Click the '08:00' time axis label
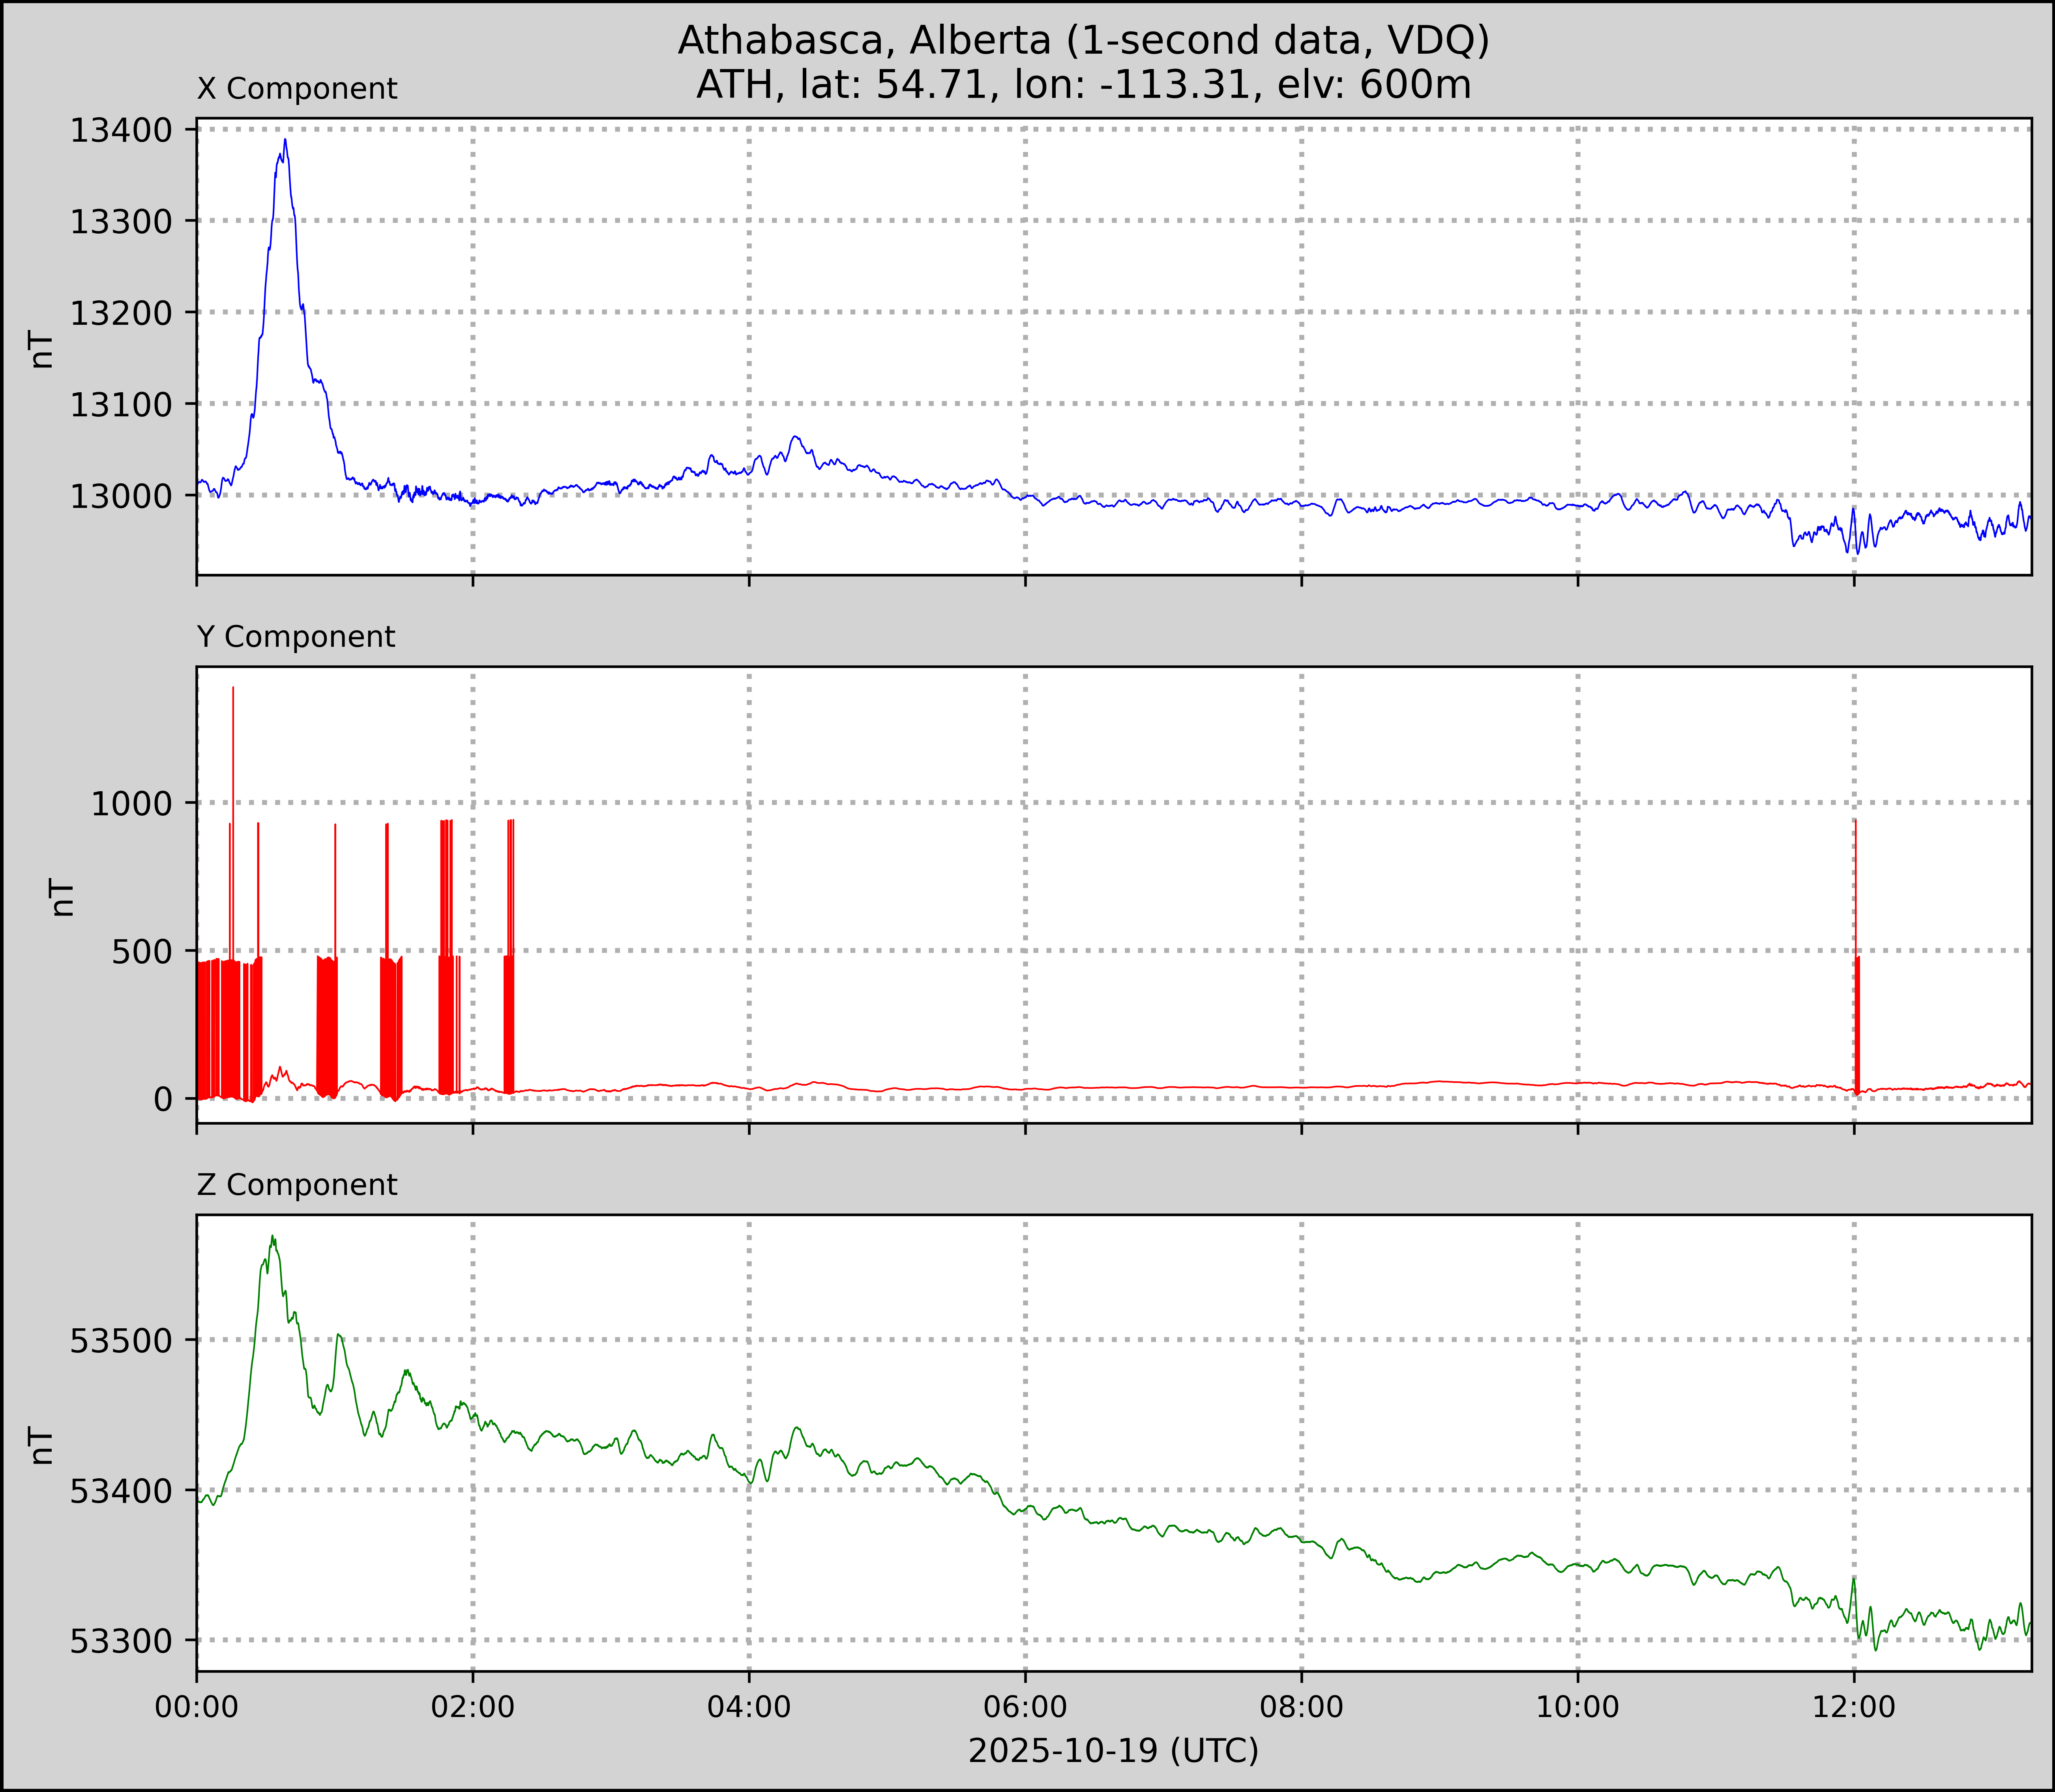Image resolution: width=2055 pixels, height=1792 pixels. pos(1301,1707)
